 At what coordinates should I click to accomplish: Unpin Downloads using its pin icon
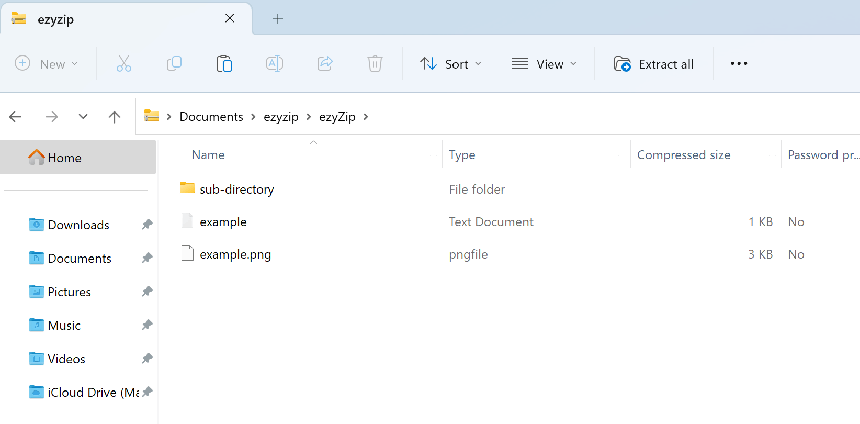coord(147,225)
